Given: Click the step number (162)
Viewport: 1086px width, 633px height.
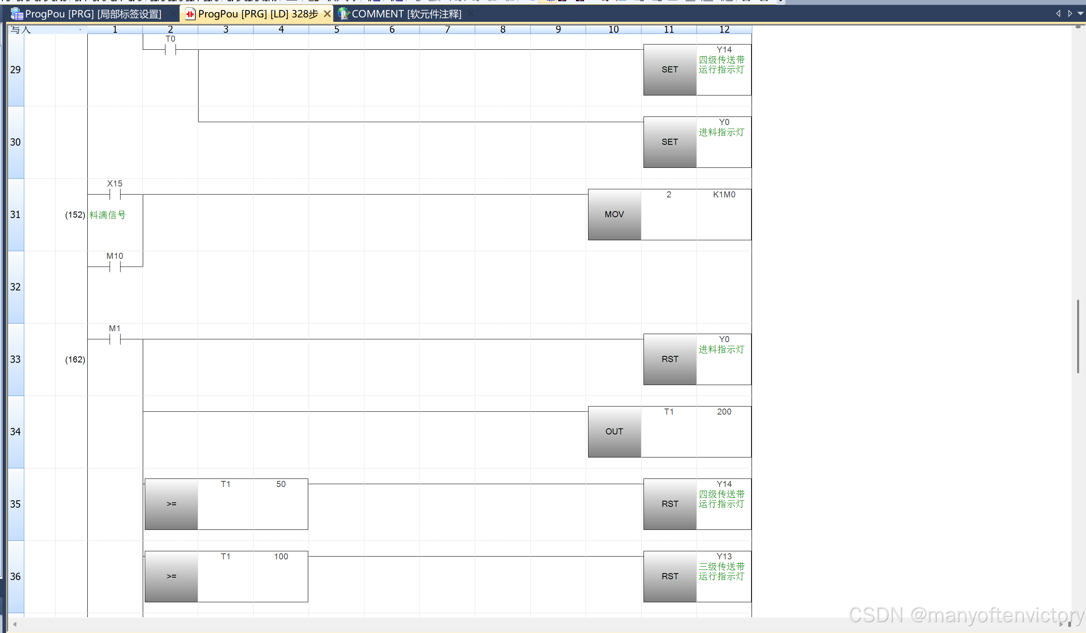Looking at the screenshot, I should [x=75, y=360].
